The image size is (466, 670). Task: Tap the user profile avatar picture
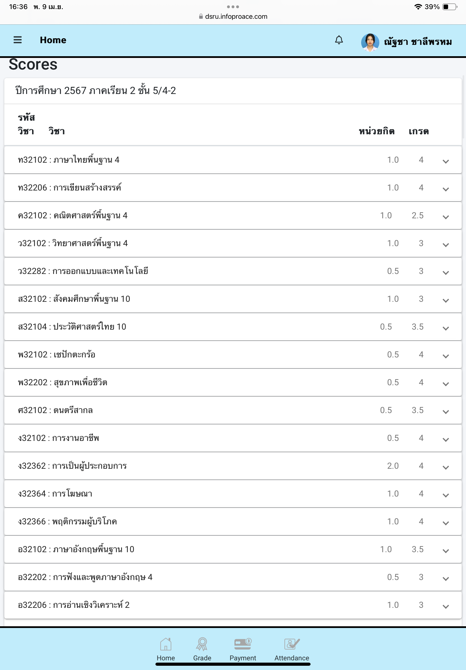(370, 42)
